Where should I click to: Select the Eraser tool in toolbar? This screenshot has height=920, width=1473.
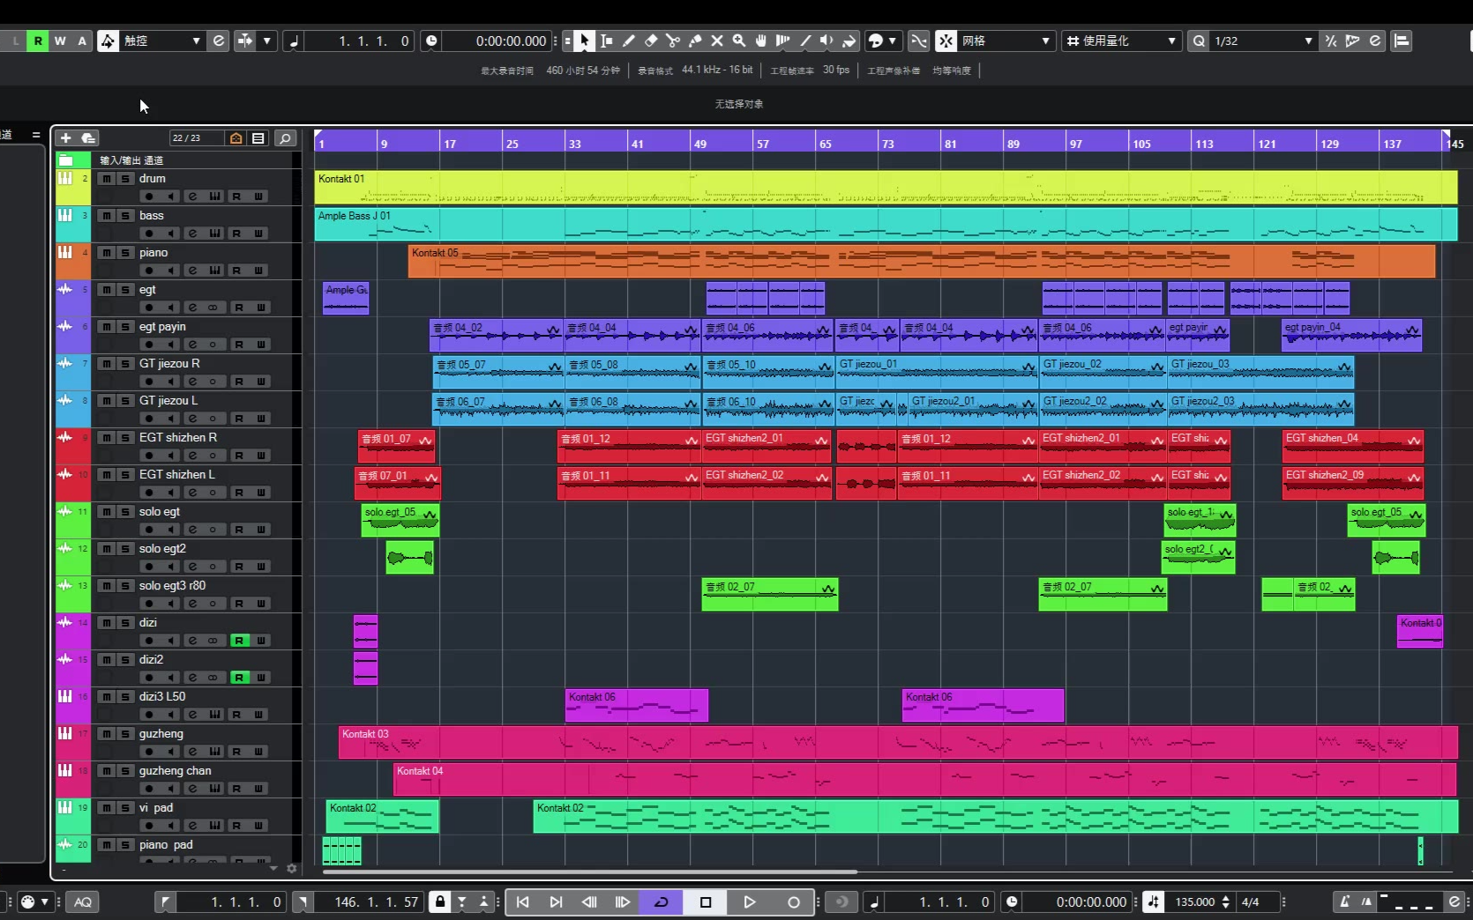[x=651, y=41]
